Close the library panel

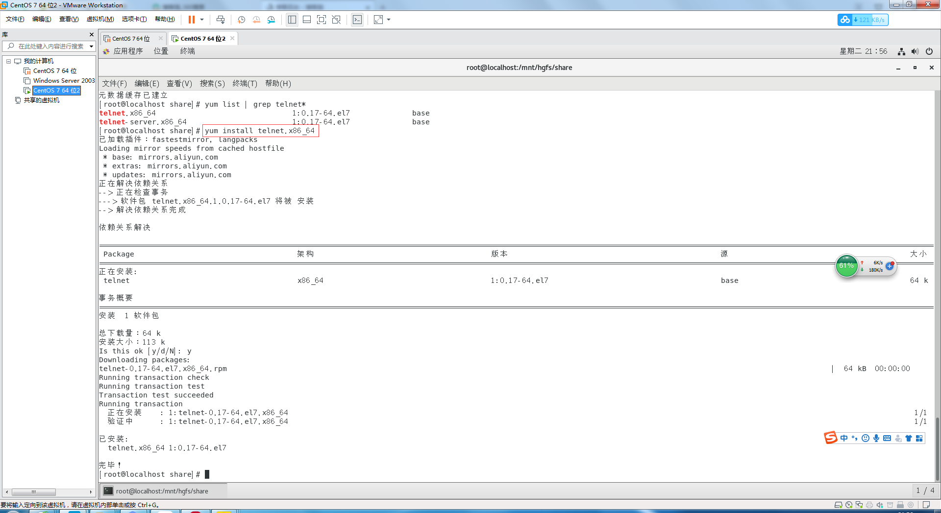[92, 34]
